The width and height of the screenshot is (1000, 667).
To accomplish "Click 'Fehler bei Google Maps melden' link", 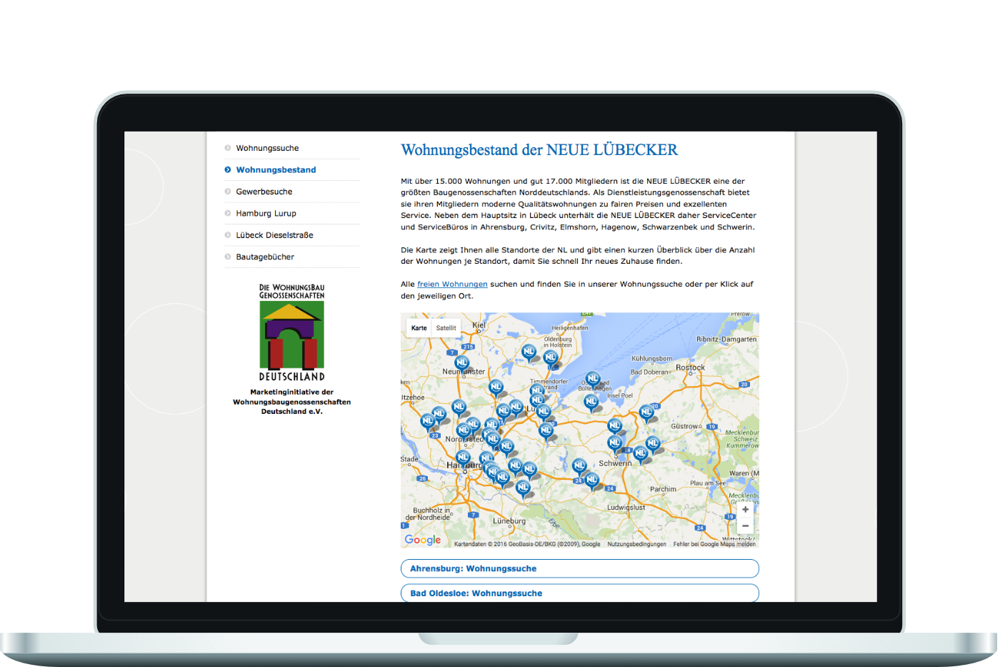I will click(x=714, y=544).
